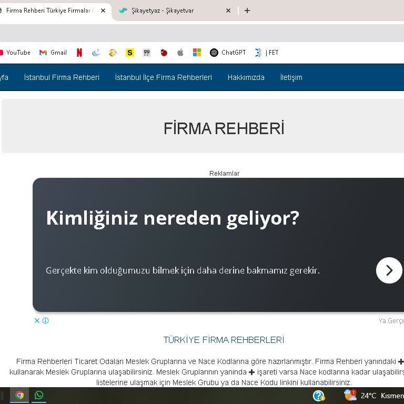The width and height of the screenshot is (404, 404).
Task: Open İstanbul İlçe Firma Rehberleri menu
Action: [164, 77]
